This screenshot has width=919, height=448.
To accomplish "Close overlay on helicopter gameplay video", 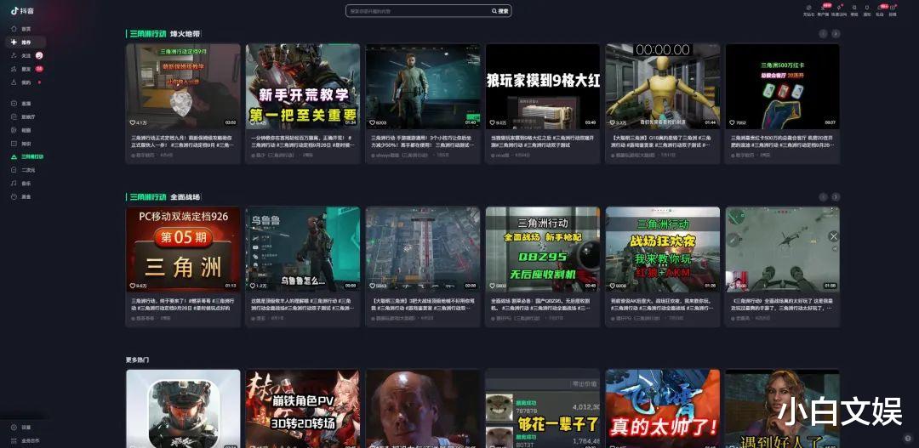I will (833, 236).
